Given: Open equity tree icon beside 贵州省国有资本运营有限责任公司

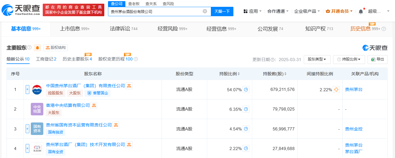Looking at the screenshot, I should point(116,125).
